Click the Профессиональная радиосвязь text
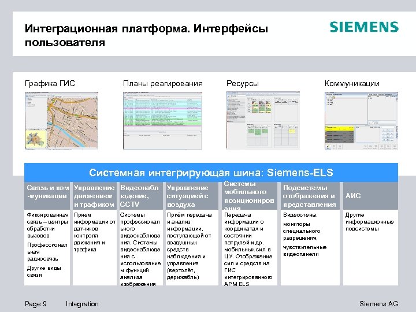416x312 pixels. coord(47,251)
